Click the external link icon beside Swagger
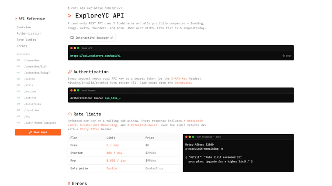This screenshot has height=186, width=332. (111, 37)
